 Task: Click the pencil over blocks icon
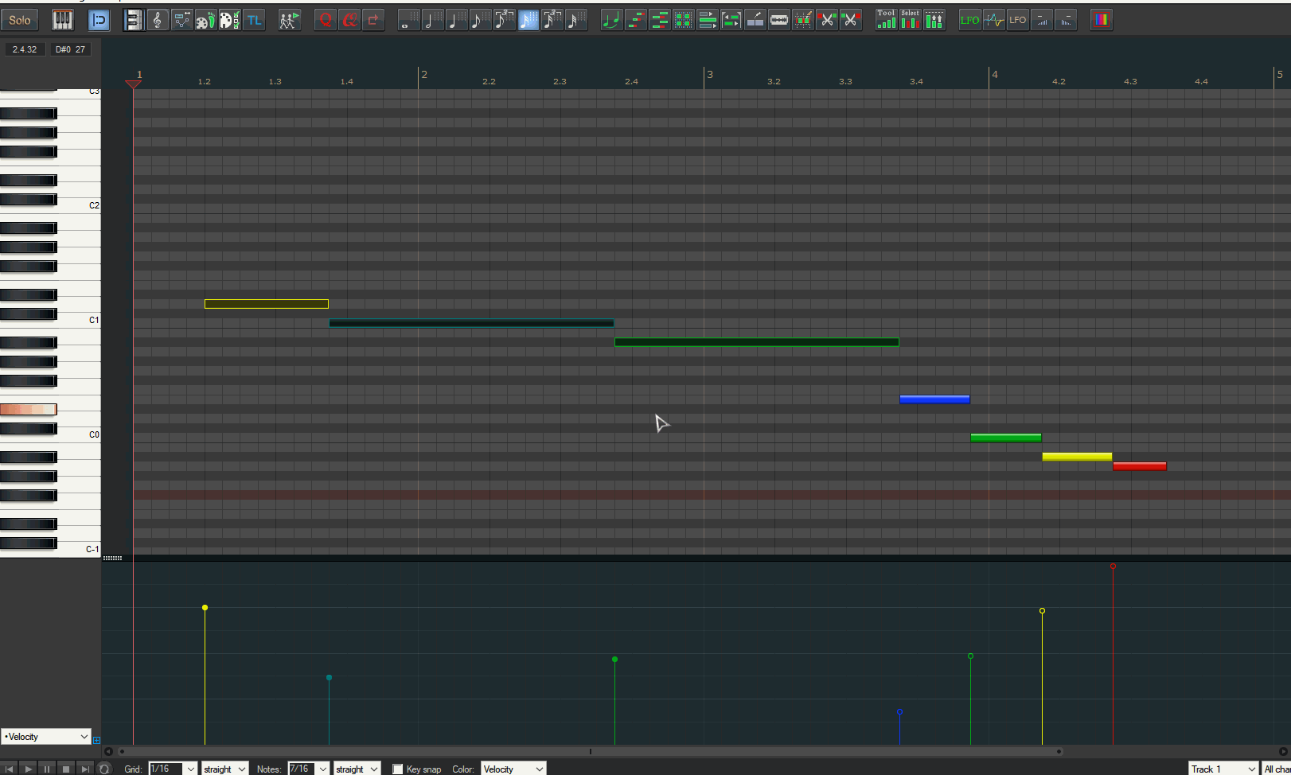point(755,20)
